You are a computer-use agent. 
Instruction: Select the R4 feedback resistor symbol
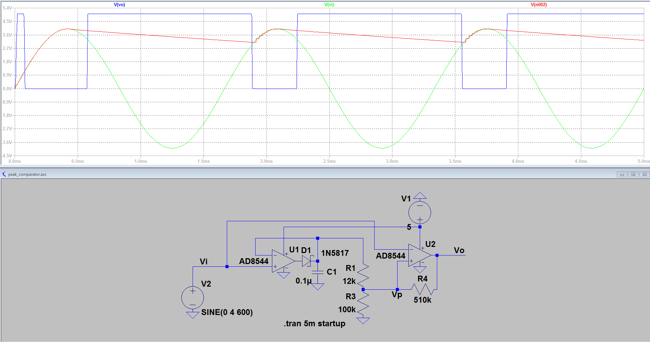[423, 290]
